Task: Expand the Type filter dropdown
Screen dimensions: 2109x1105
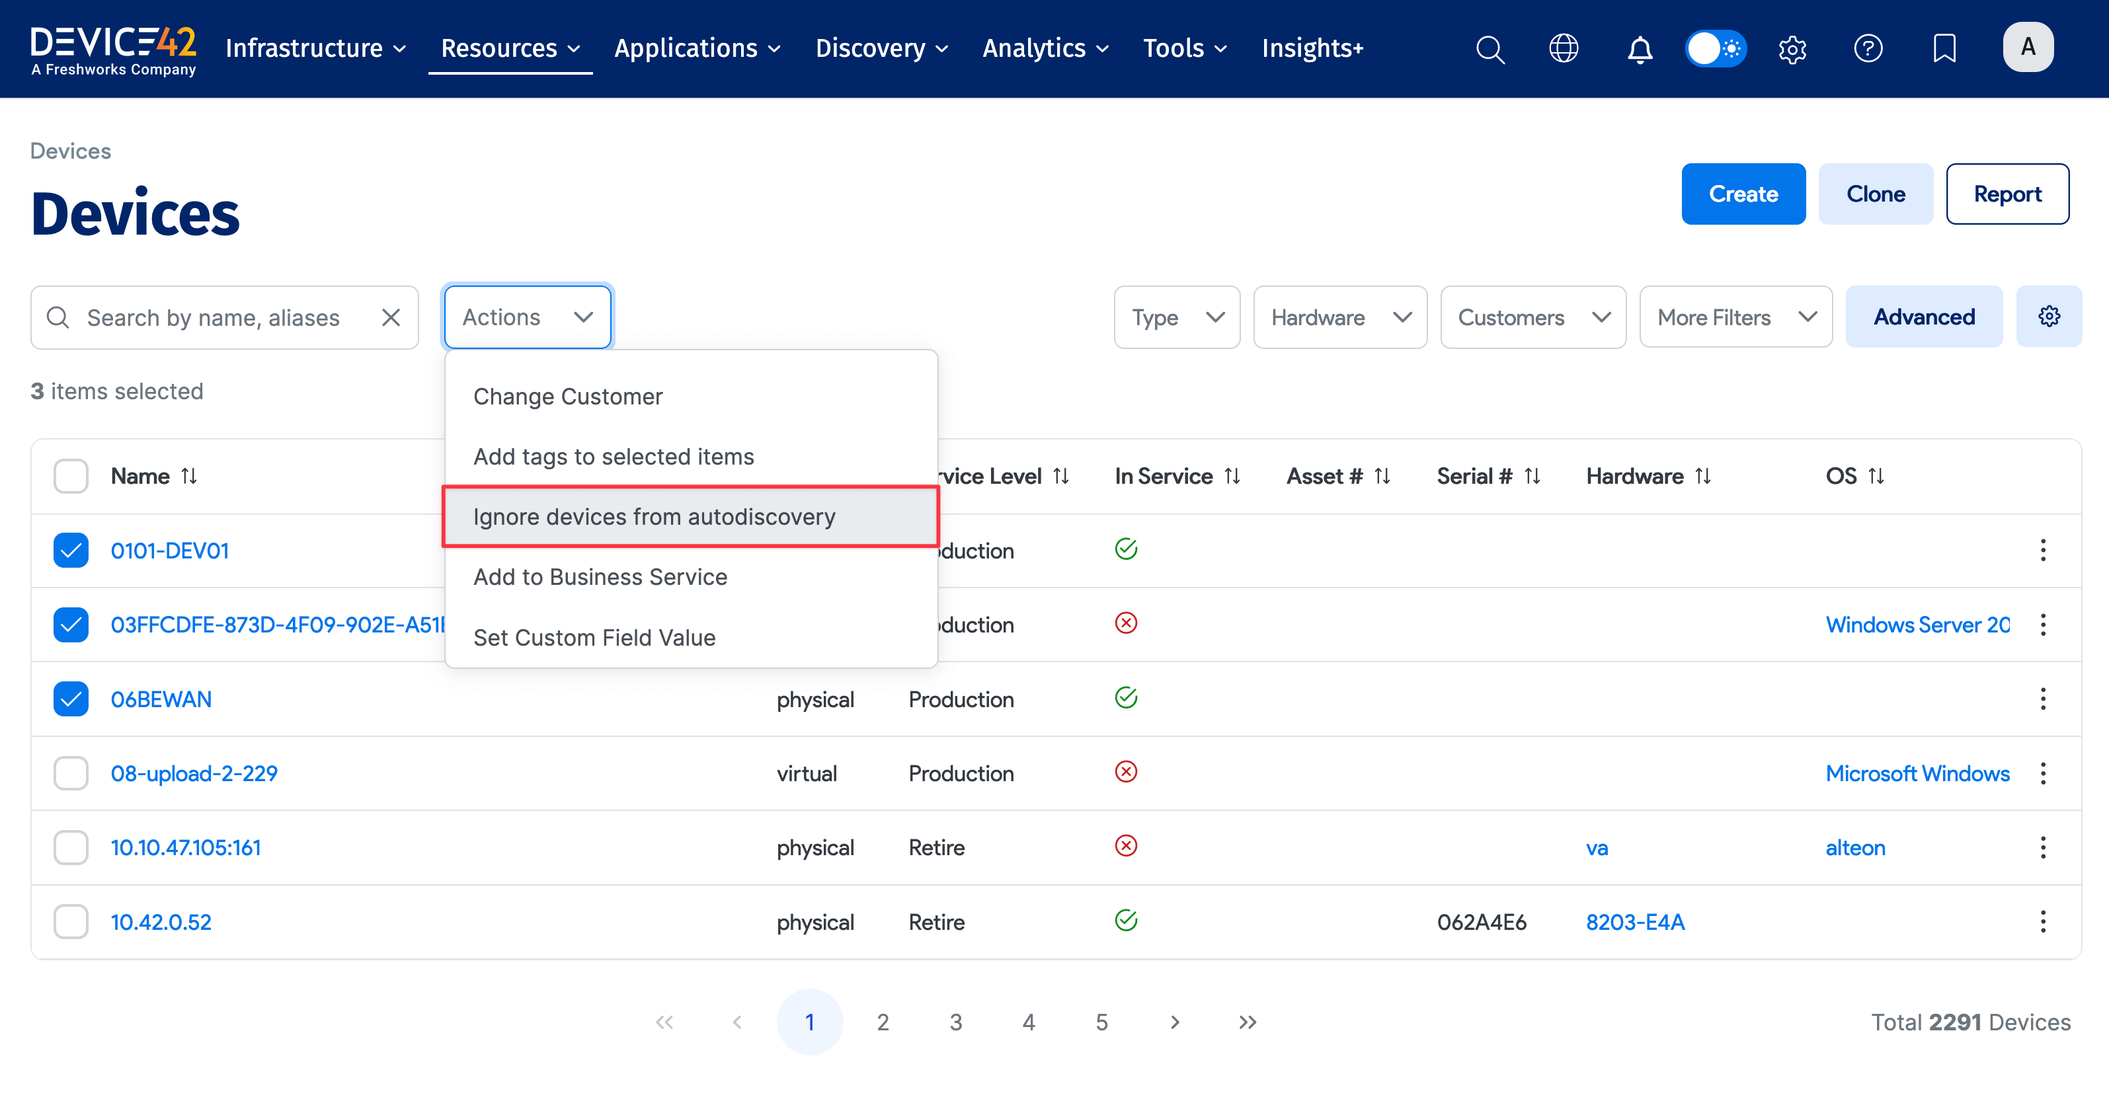Action: pyautogui.click(x=1177, y=318)
